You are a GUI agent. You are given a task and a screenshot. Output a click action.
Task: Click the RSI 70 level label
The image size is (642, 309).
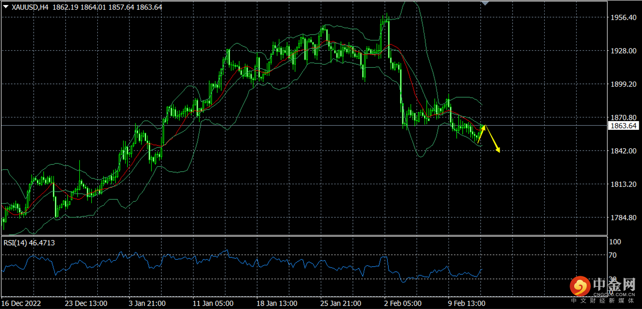point(613,255)
